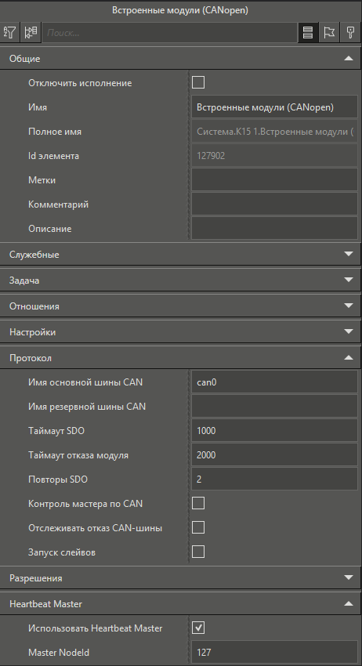This screenshot has width=362, height=666.
Task: Toggle Отключить исполнение checkbox
Action: point(198,82)
